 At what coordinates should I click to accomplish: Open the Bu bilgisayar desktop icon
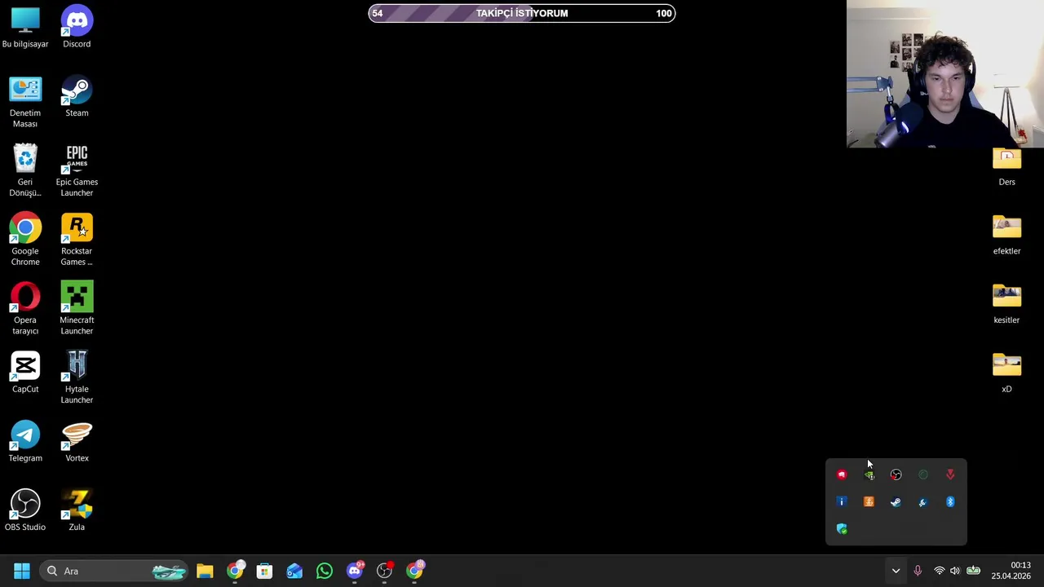coord(25,28)
